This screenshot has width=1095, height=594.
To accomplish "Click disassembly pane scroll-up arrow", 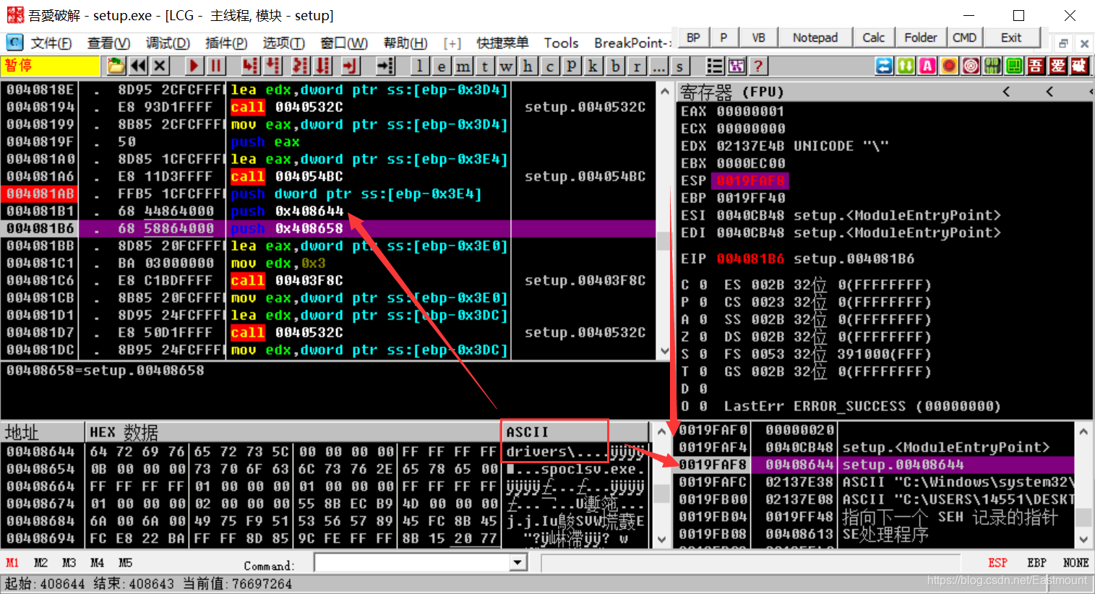I will coord(665,92).
